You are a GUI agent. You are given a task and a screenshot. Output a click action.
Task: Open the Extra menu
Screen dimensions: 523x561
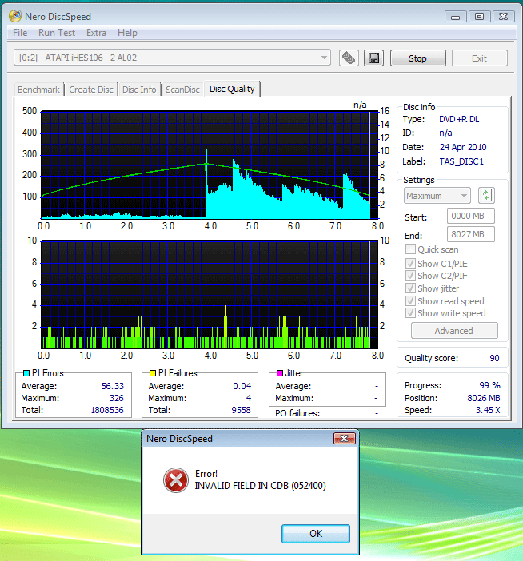[x=96, y=33]
